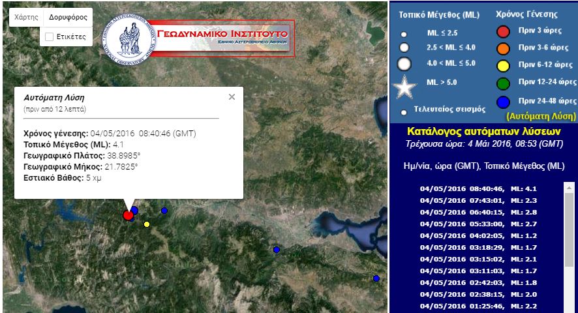Screen dimensions: 578x313
Task: Enable the Ετικέτες checkbox
Action: coord(49,37)
